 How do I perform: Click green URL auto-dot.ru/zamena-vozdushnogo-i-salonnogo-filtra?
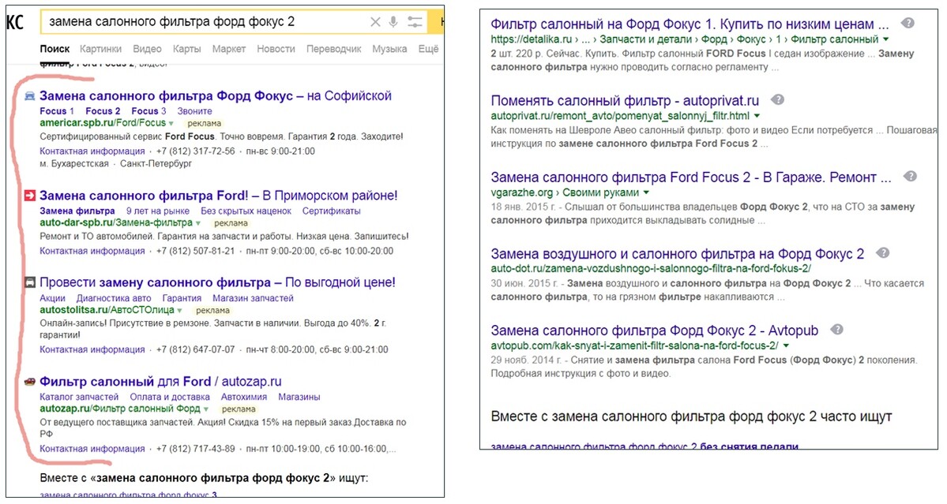(x=651, y=269)
